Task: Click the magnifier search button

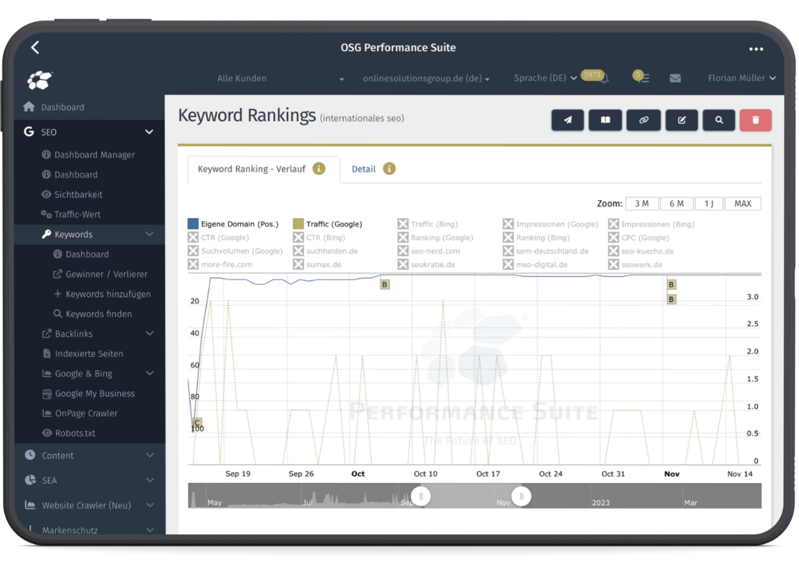Action: pyautogui.click(x=719, y=120)
